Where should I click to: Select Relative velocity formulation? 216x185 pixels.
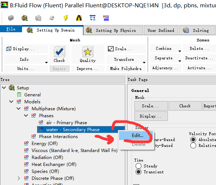193,145
